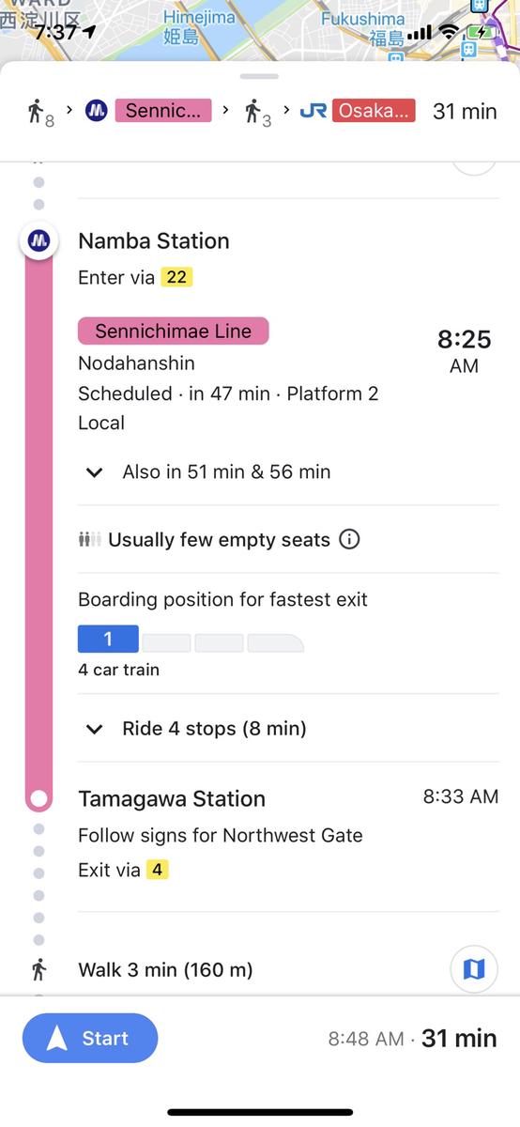Tap the JR logo in route summary
The width and height of the screenshot is (520, 1127).
coord(314,111)
